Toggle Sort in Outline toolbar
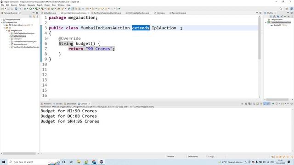 [274, 16]
